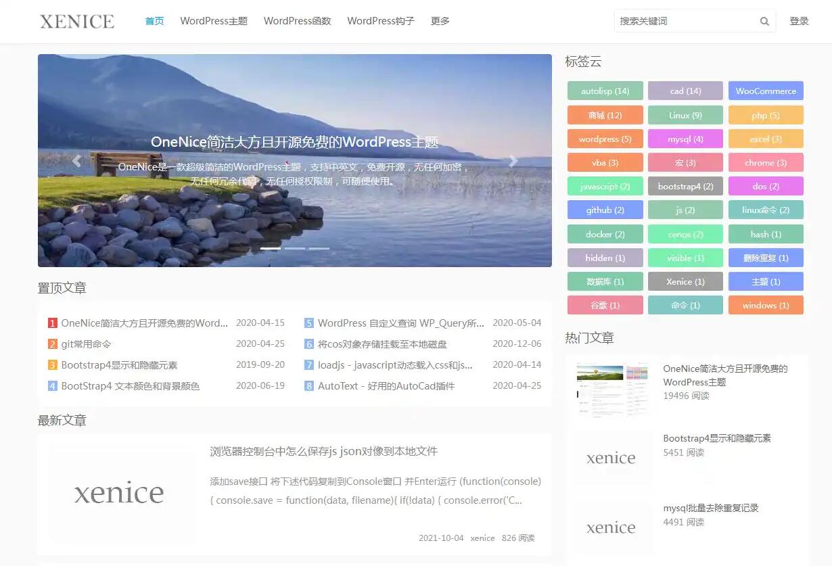This screenshot has height=566, width=832.
Task: Open the 更多 dropdown menu
Action: coord(440,21)
